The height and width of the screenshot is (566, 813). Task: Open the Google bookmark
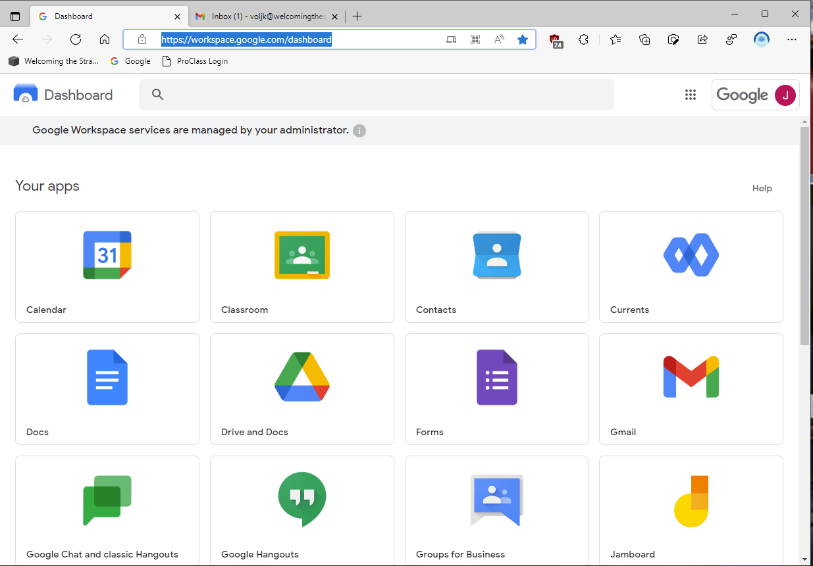point(130,61)
